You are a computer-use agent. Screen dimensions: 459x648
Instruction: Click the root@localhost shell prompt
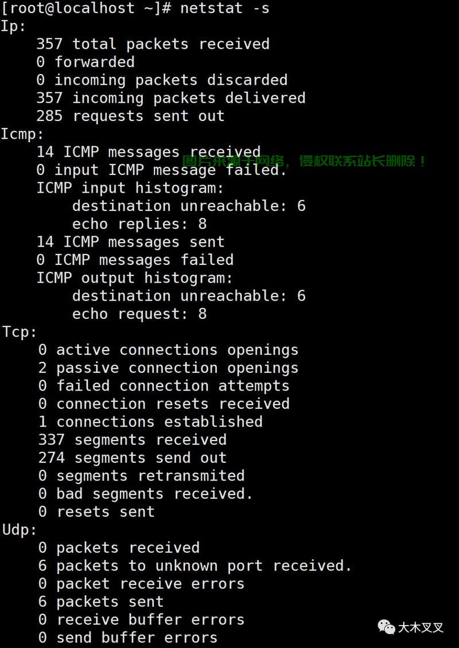pyautogui.click(x=86, y=8)
